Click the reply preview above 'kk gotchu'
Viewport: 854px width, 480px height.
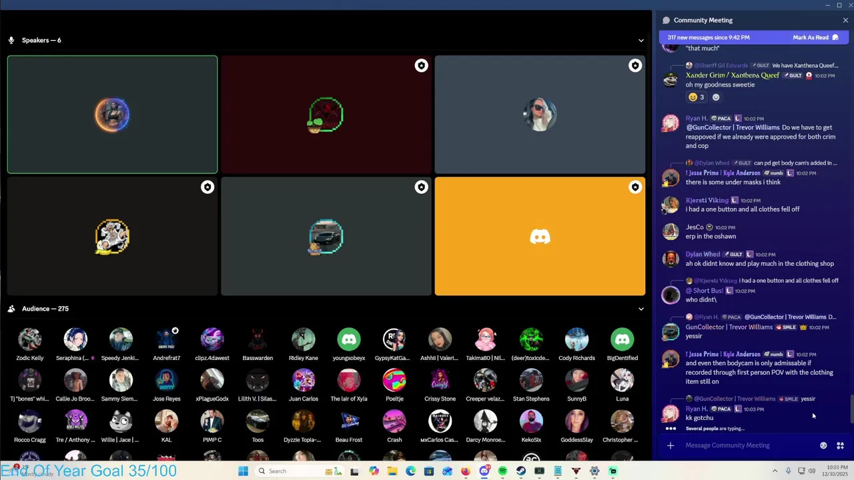pyautogui.click(x=754, y=399)
